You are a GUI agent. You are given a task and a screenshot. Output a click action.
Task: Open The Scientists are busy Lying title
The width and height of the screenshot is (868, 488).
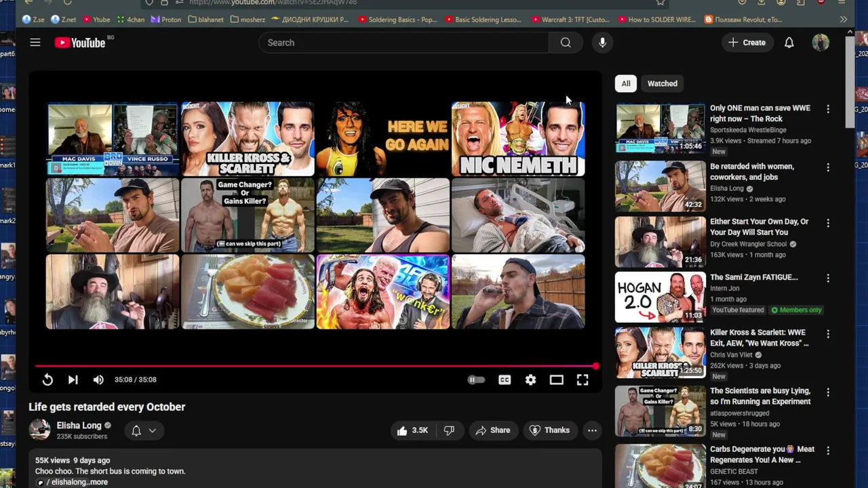(x=760, y=396)
